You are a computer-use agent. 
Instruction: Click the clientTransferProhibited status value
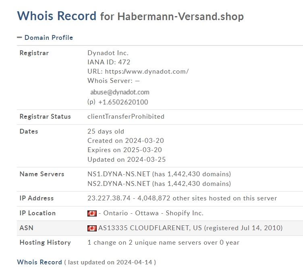point(126,117)
